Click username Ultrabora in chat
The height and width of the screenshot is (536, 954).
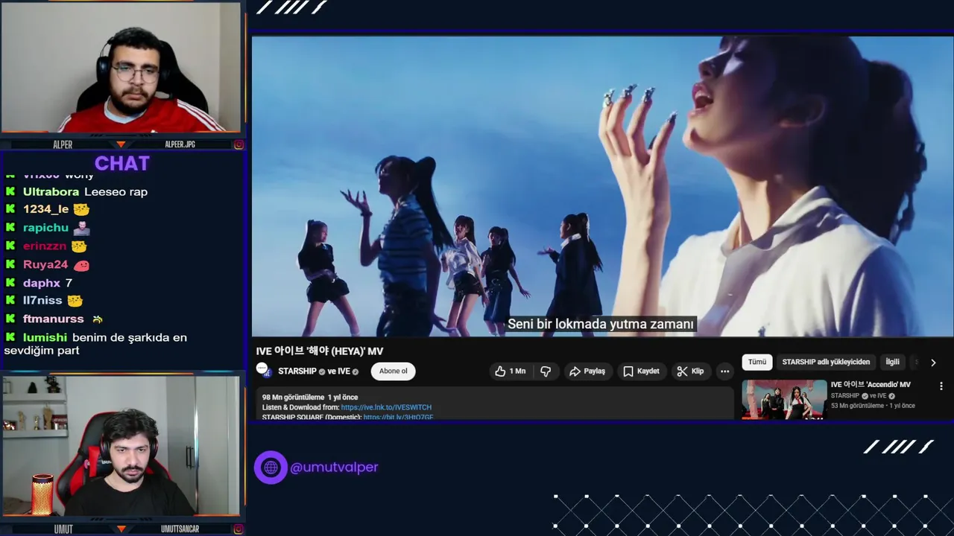click(x=51, y=192)
